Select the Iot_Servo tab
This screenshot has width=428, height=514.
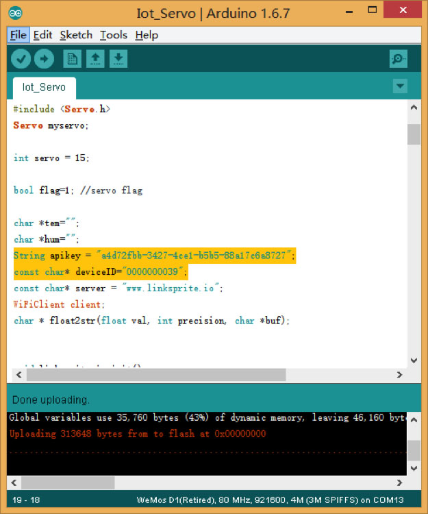(x=45, y=88)
